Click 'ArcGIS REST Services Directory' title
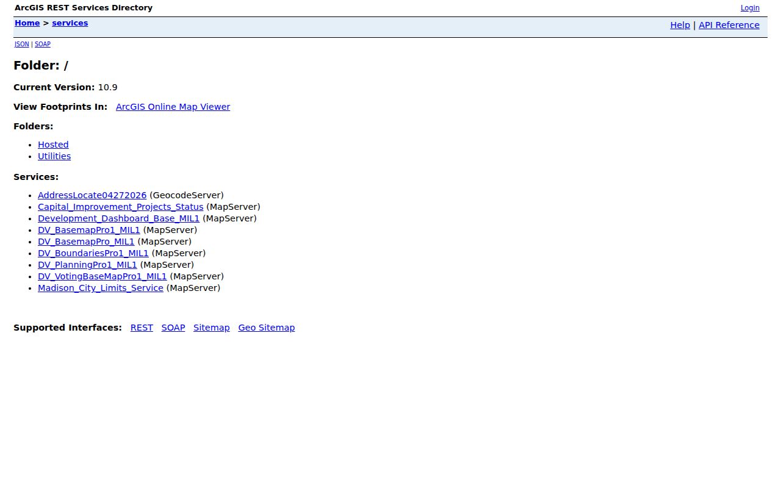Image resolution: width=781 pixels, height=488 pixels. coord(84,8)
